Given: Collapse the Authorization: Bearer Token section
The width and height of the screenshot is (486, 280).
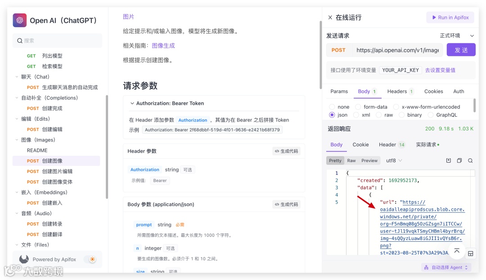Looking at the screenshot, I should click(132, 103).
